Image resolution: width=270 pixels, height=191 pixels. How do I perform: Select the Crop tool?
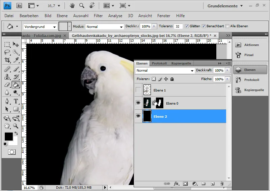click(7, 60)
